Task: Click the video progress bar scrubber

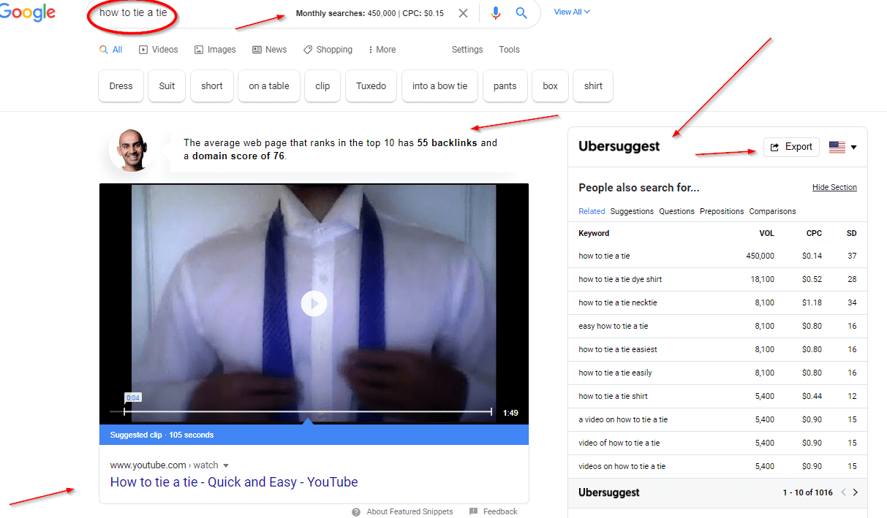Action: click(301, 412)
